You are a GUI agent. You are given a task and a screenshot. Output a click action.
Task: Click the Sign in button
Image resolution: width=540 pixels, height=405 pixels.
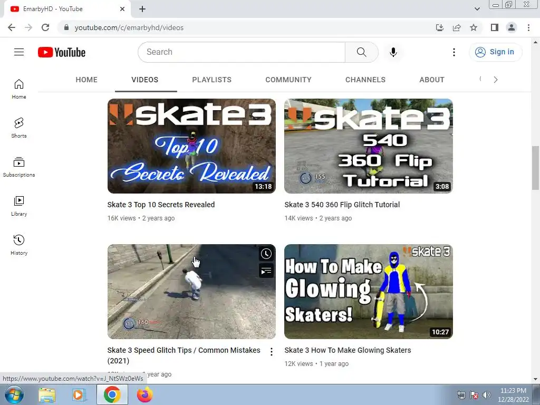(x=495, y=52)
